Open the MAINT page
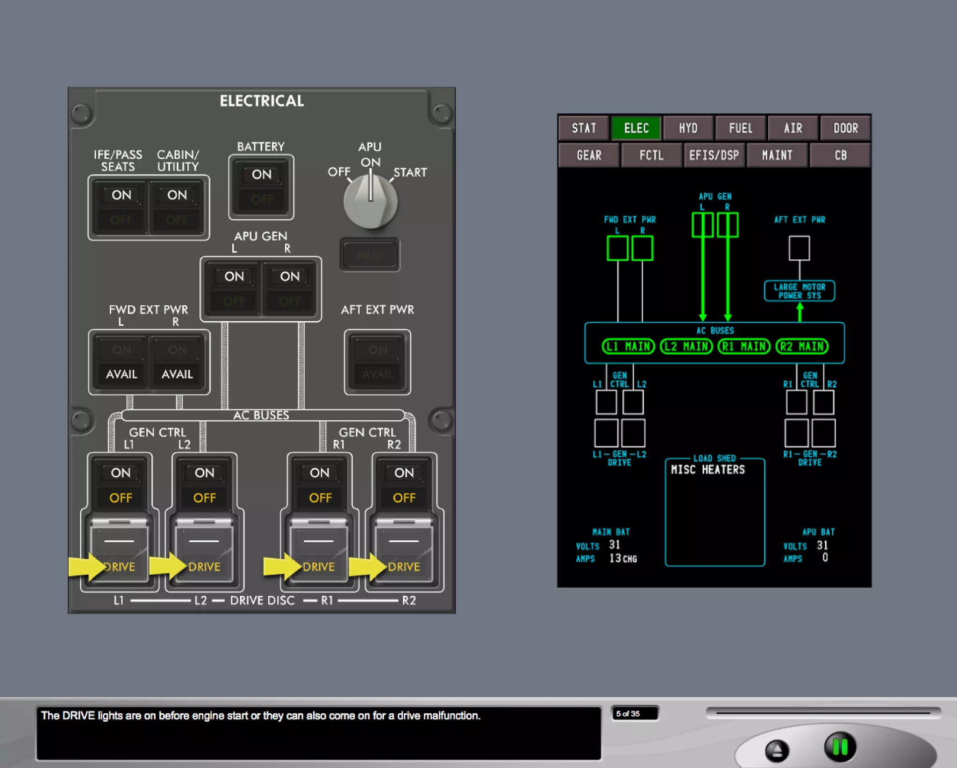The image size is (957, 768). pyautogui.click(x=777, y=155)
